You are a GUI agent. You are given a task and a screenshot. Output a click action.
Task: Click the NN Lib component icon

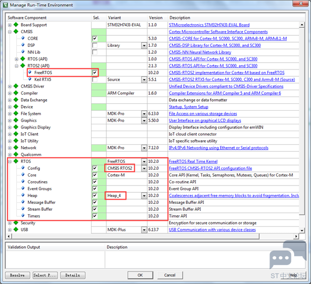point(23,52)
